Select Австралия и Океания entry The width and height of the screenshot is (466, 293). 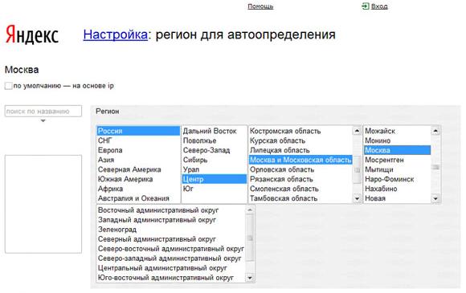[138, 198]
